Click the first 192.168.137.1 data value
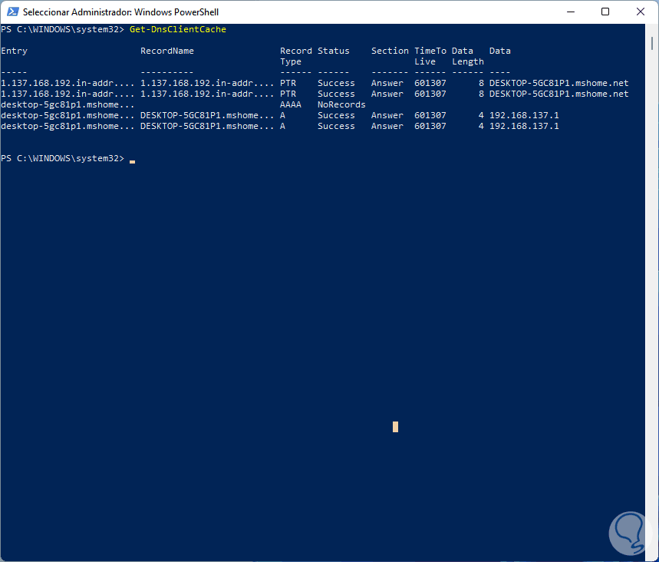The height and width of the screenshot is (562, 659). [x=524, y=115]
